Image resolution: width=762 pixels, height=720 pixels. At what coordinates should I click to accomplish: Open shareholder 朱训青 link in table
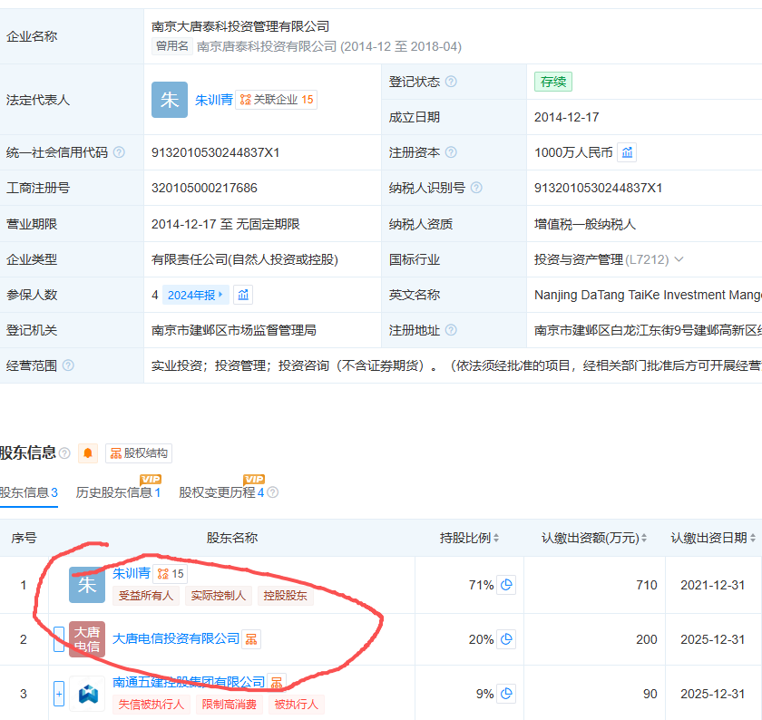[x=132, y=573]
